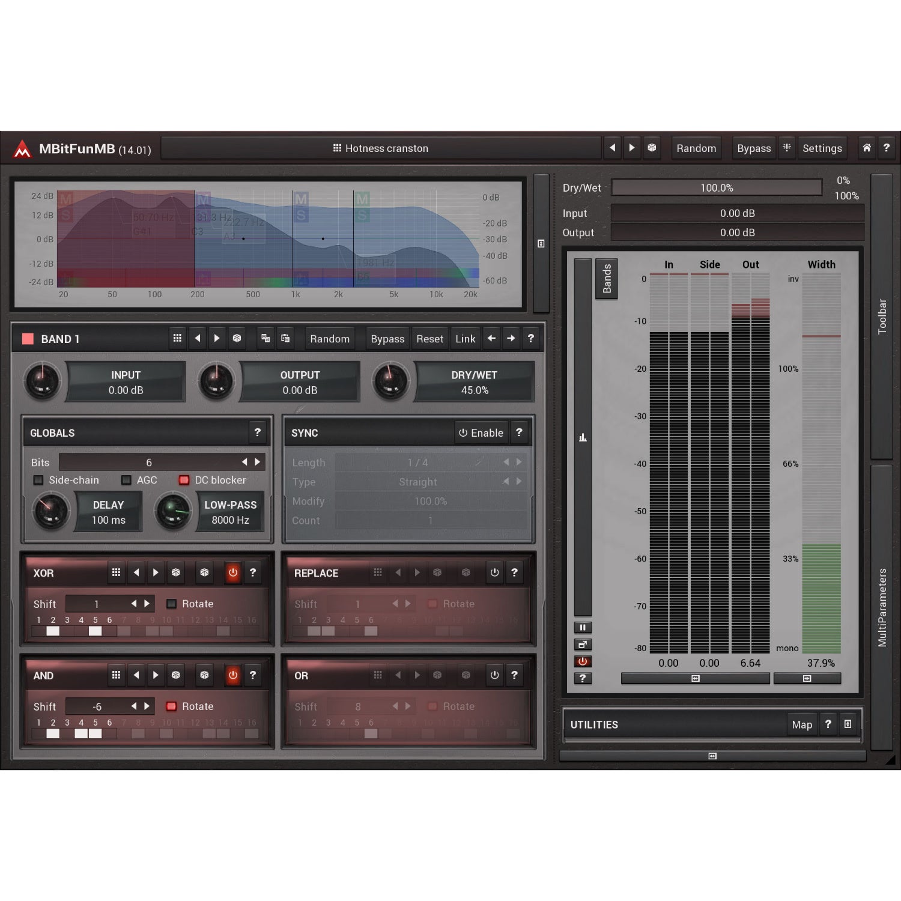Open the AND presets grid icon
The height and width of the screenshot is (901, 901).
116,675
